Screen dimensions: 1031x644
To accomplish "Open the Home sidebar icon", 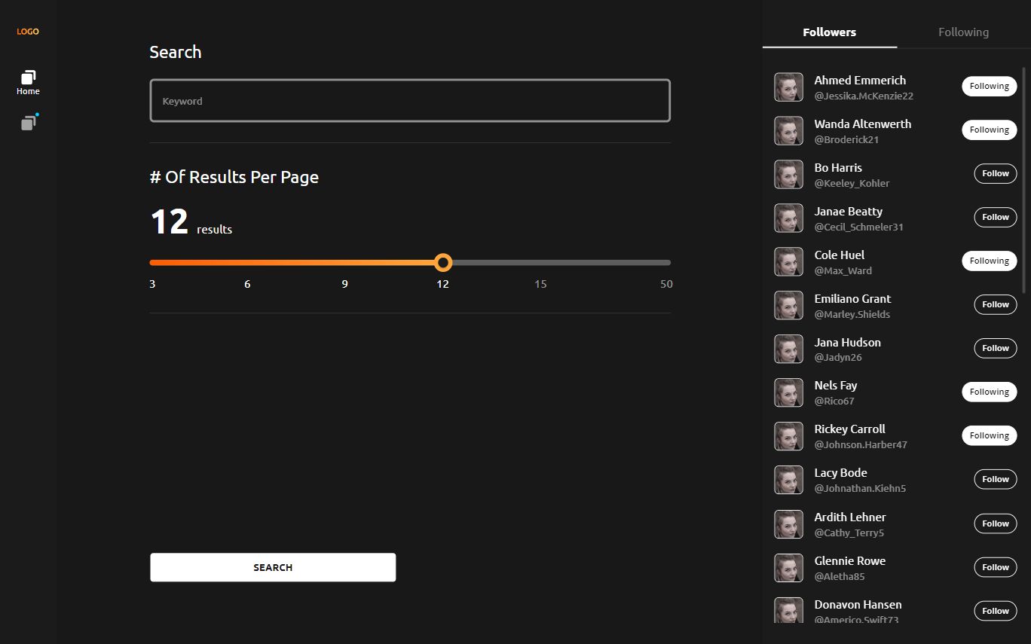I will click(x=28, y=82).
